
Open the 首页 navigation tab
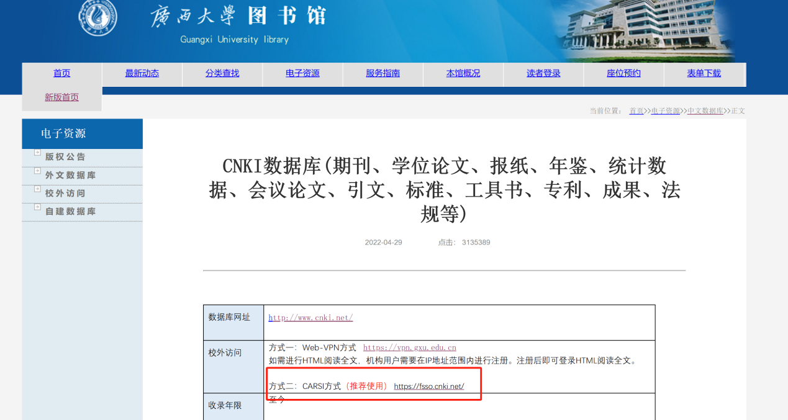62,73
